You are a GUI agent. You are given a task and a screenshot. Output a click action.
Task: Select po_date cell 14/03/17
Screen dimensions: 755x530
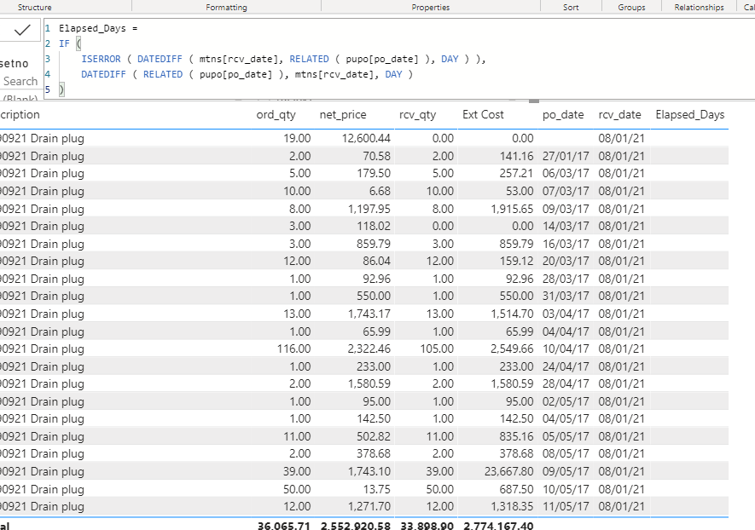566,226
